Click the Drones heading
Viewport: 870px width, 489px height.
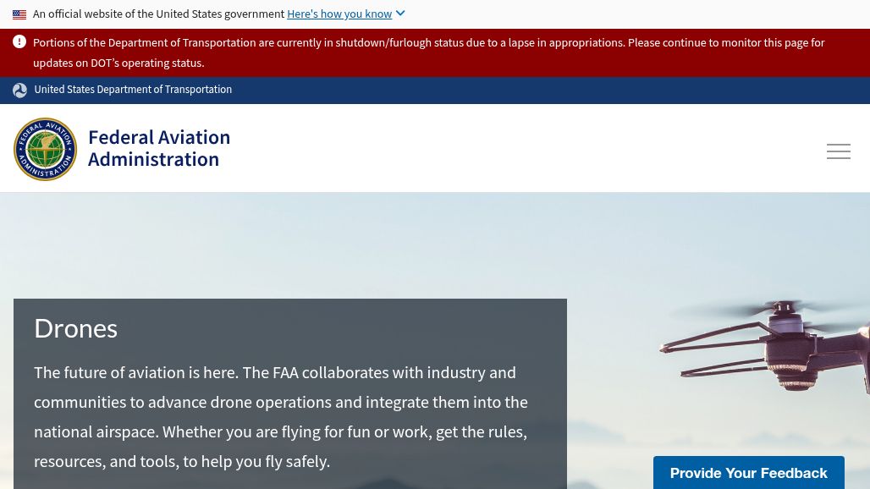75,328
